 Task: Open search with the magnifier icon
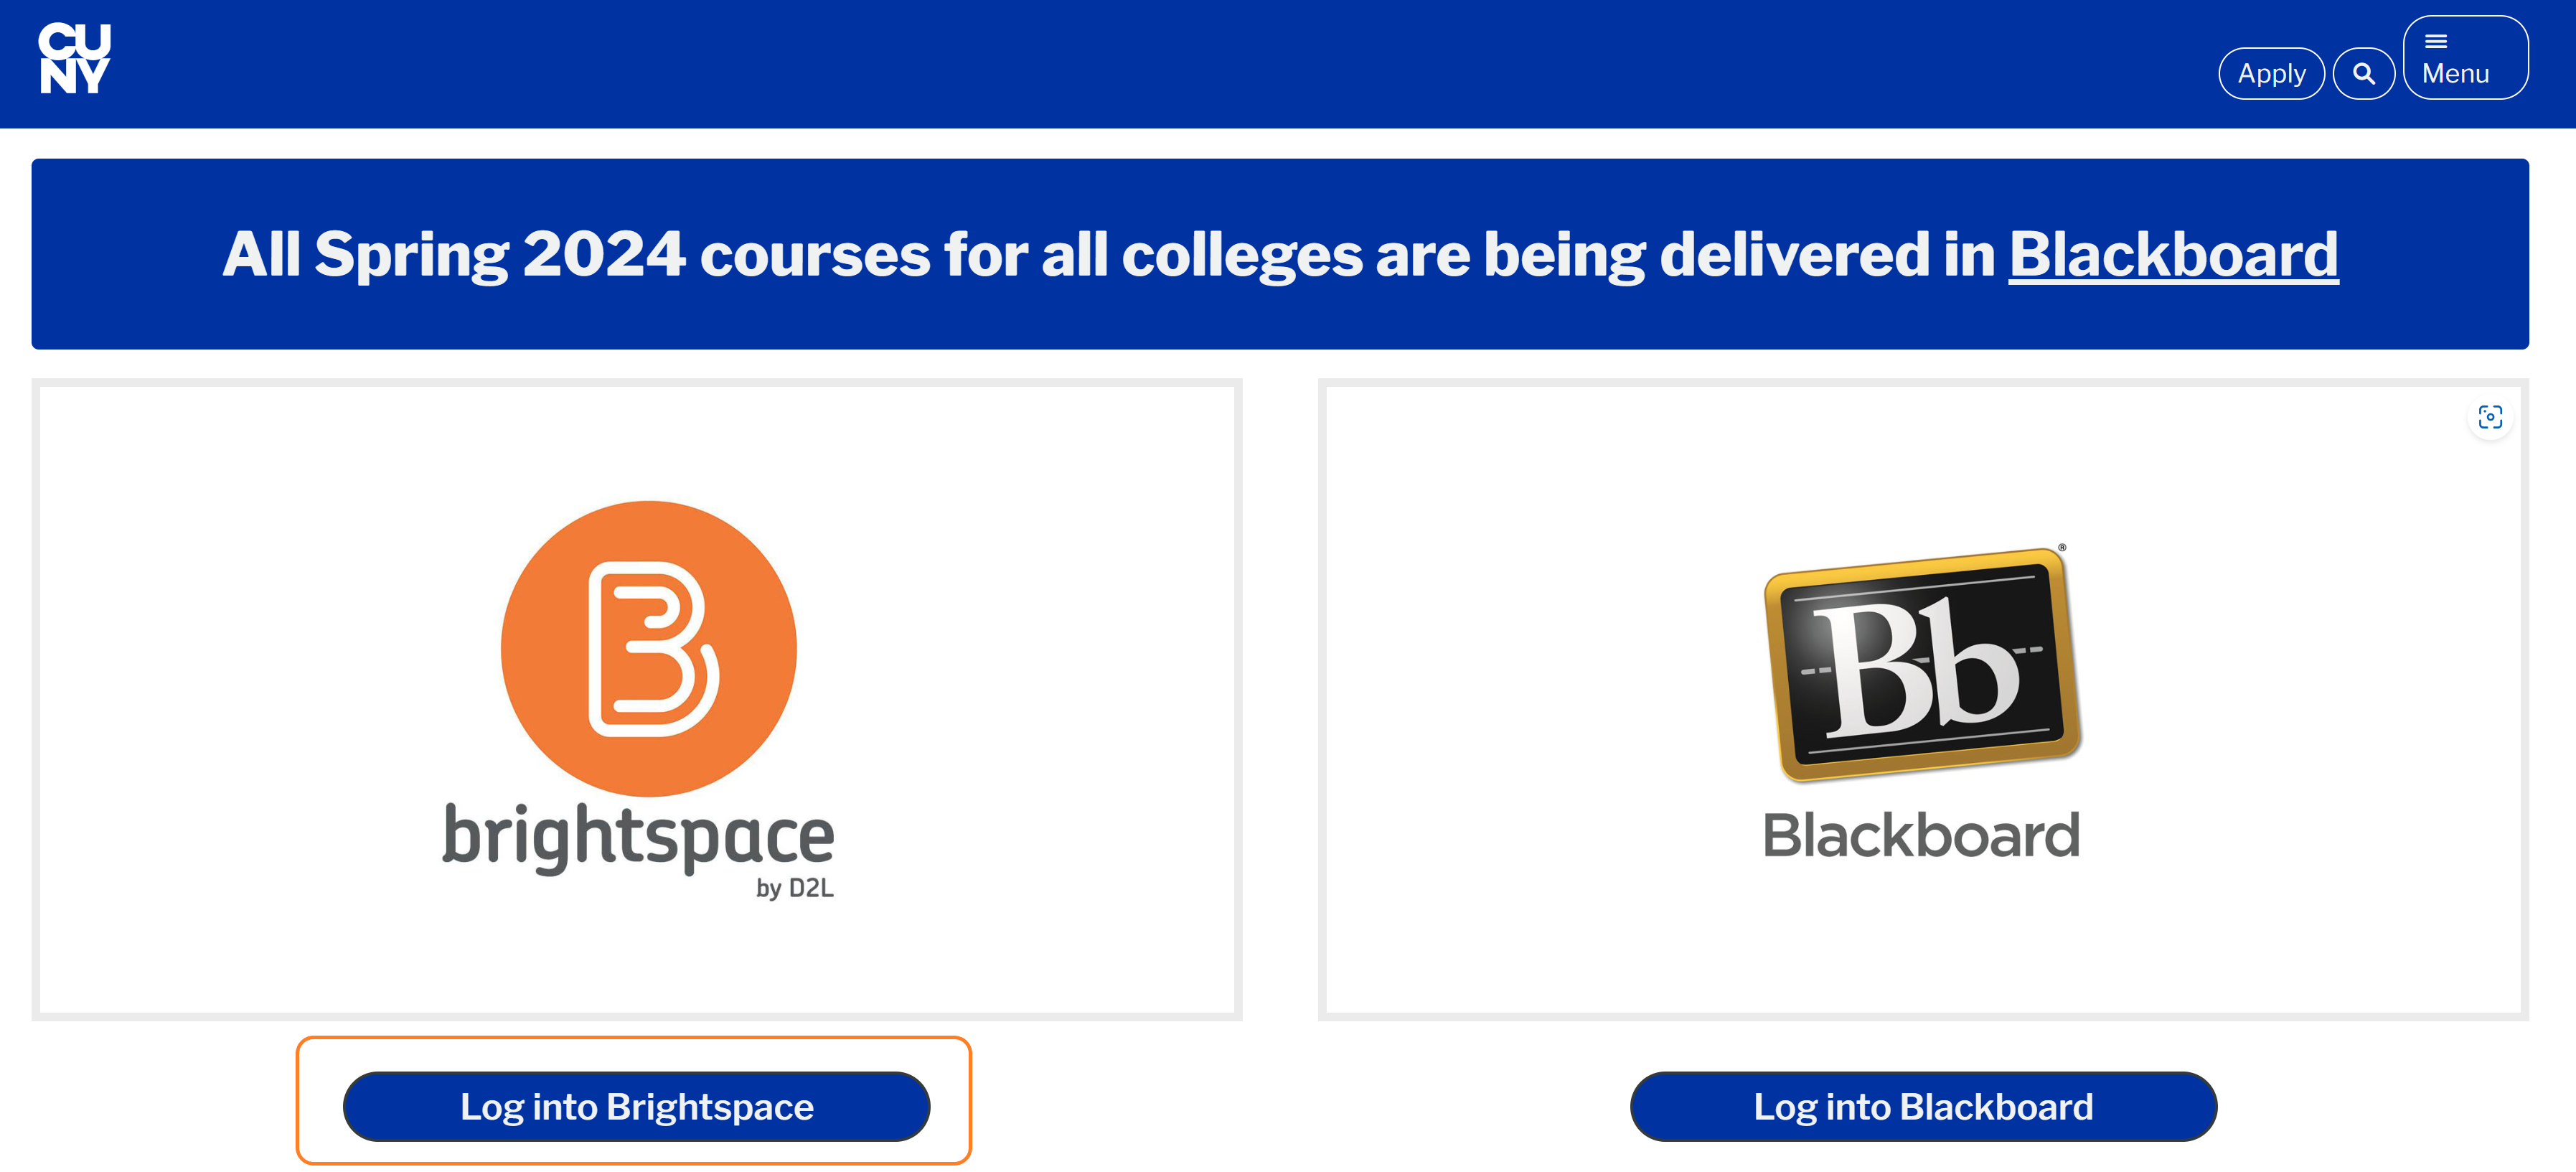click(x=2363, y=74)
